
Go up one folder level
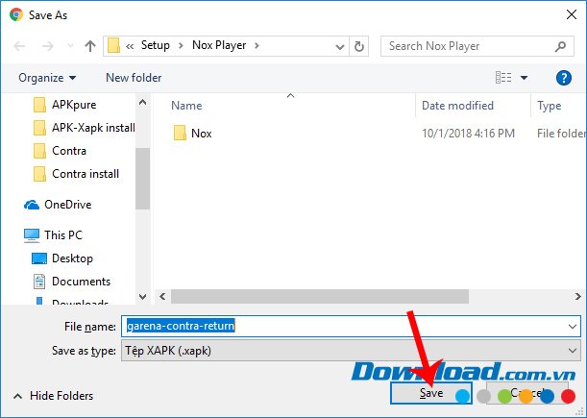[90, 46]
